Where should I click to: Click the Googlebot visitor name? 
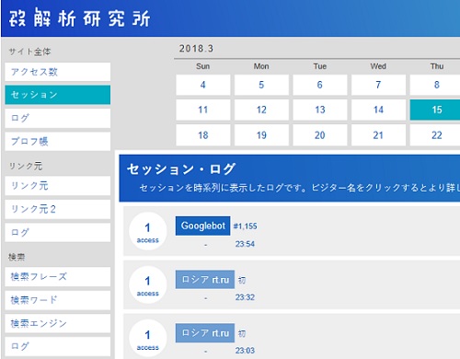tap(202, 226)
